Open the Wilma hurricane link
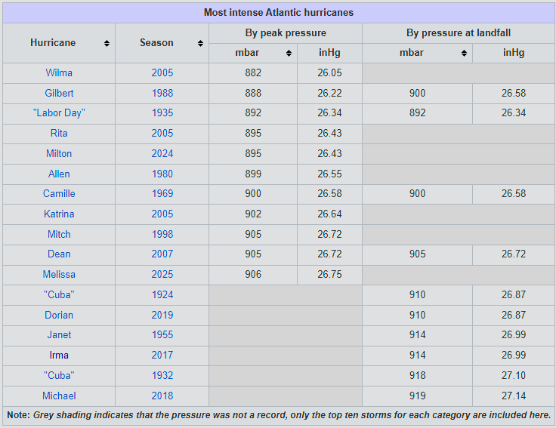 [59, 73]
